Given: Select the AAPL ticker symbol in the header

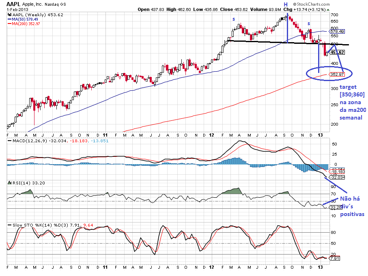Looking at the screenshot, I should tap(13, 4).
